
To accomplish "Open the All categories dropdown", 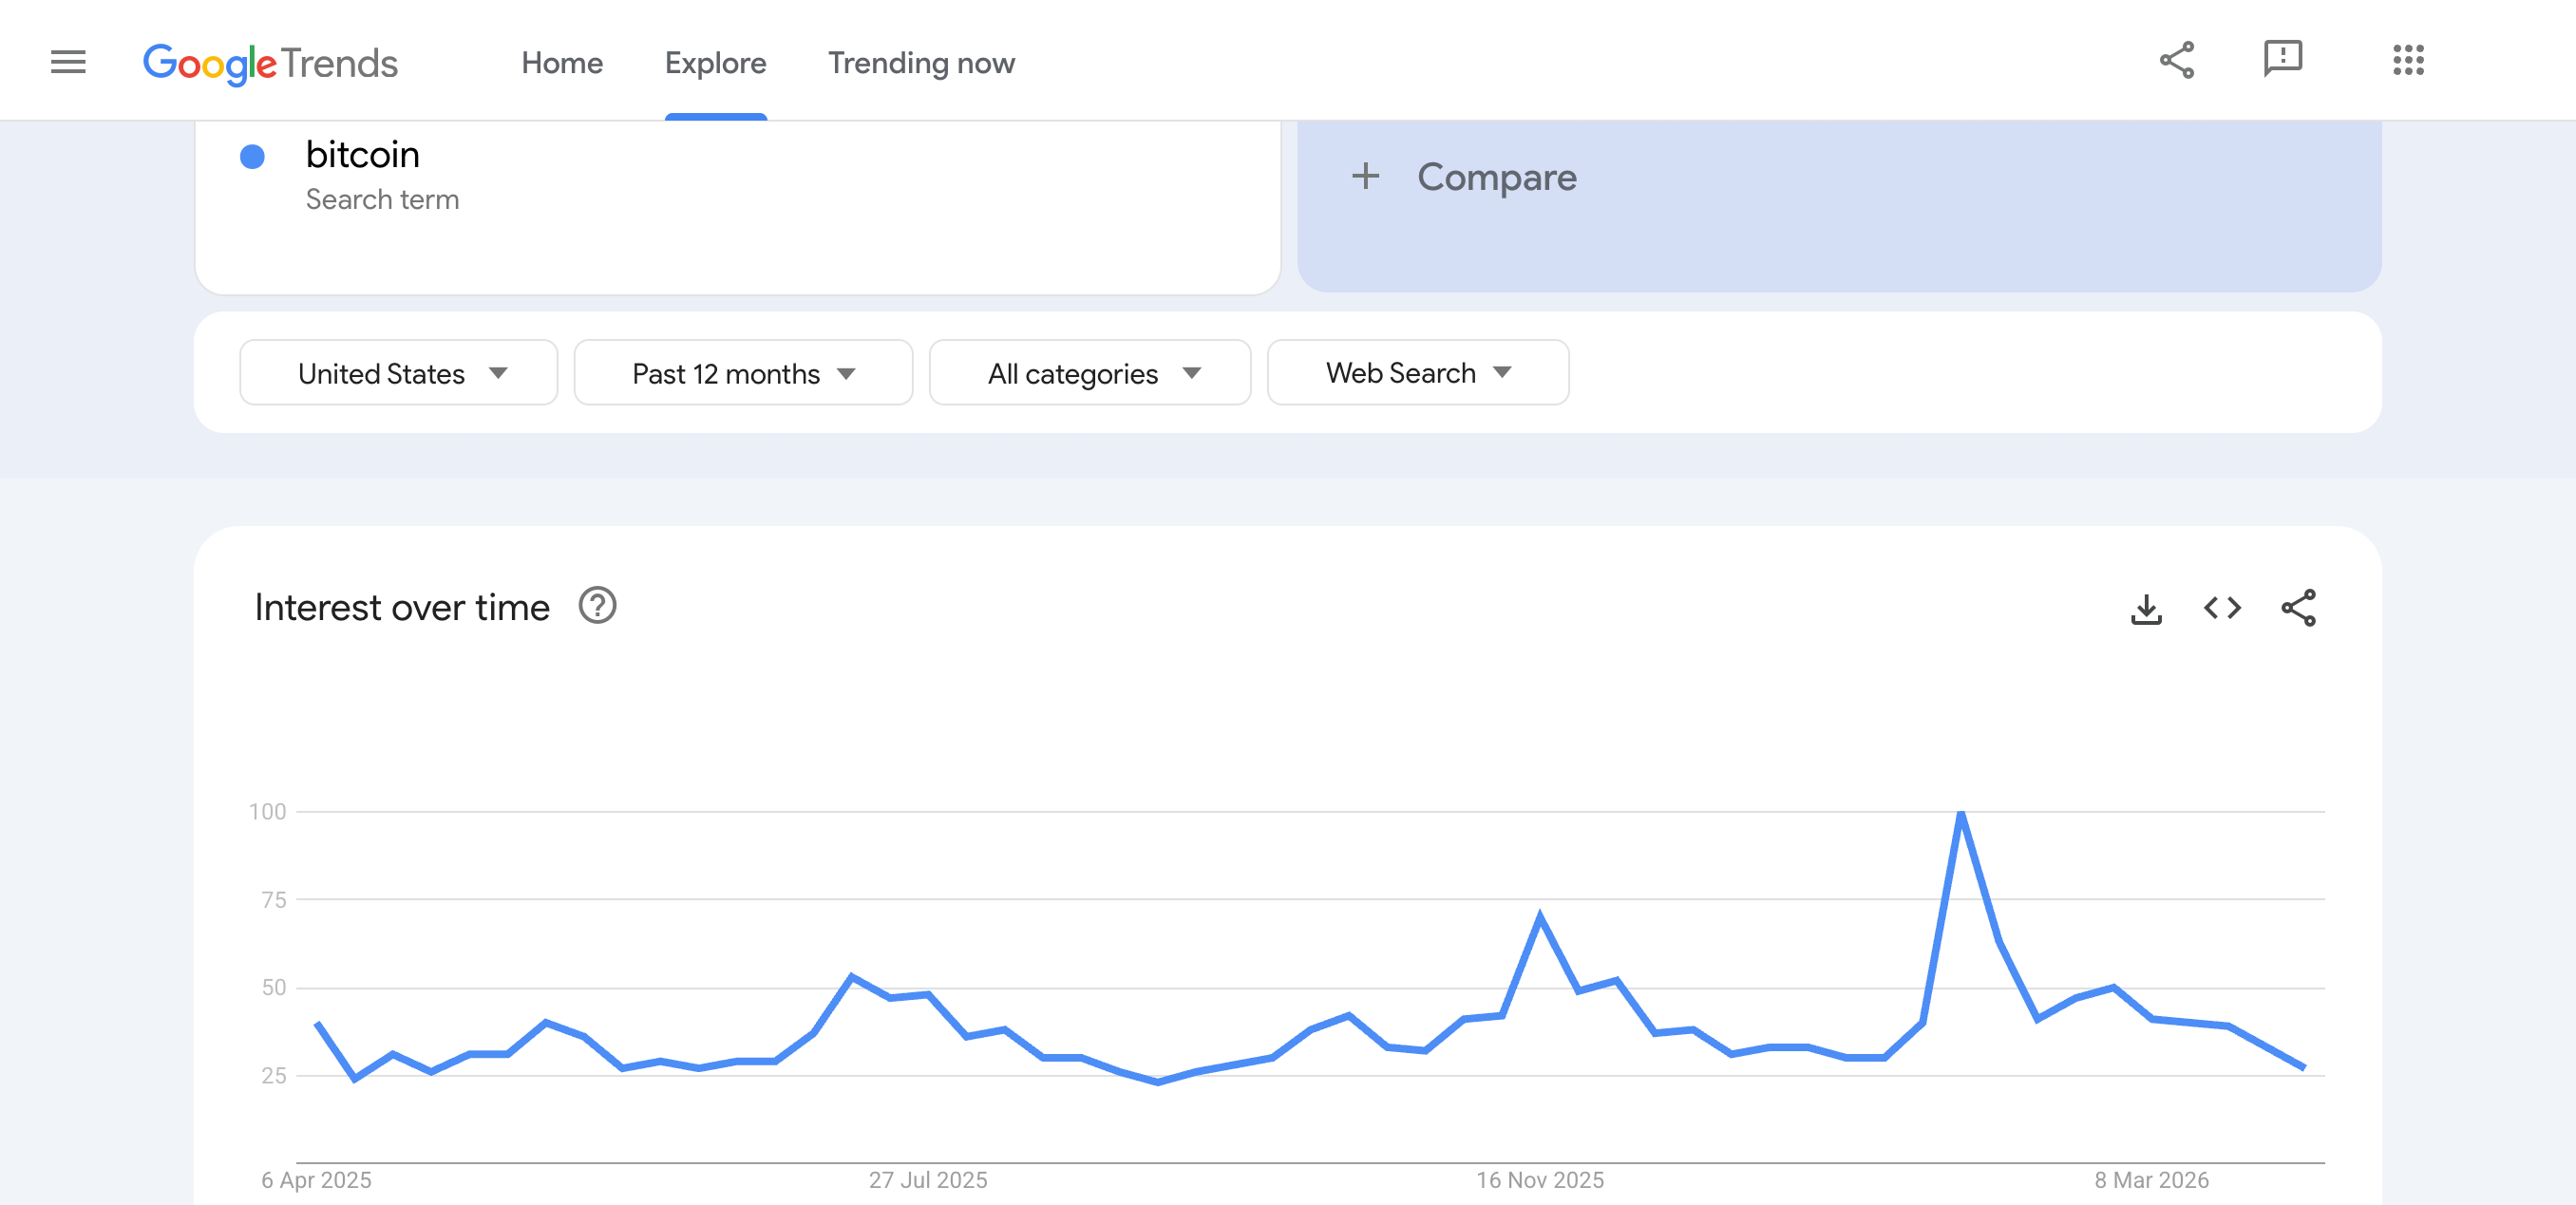I will click(1089, 372).
